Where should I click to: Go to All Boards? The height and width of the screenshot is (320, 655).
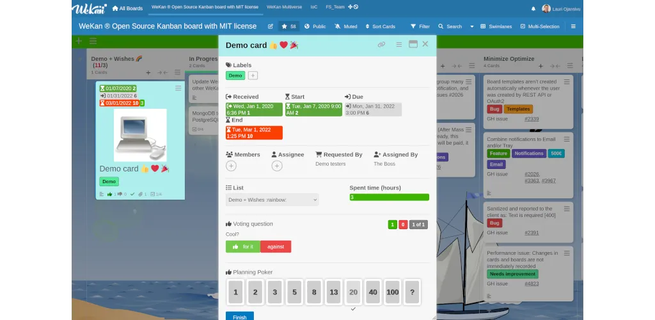pos(127,8)
